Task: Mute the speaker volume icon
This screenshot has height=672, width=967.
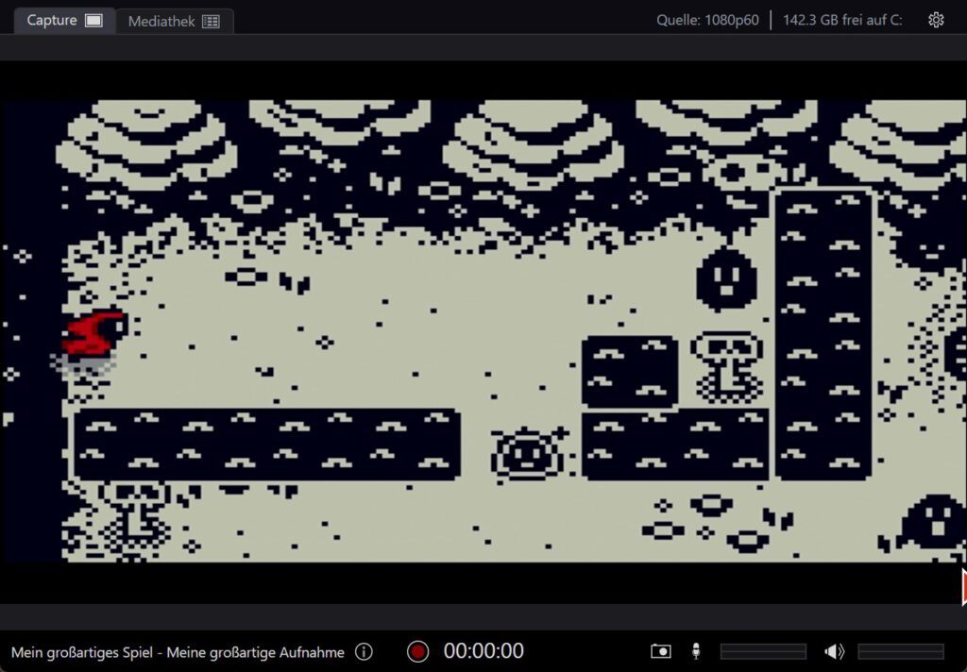Action: pyautogui.click(x=834, y=651)
